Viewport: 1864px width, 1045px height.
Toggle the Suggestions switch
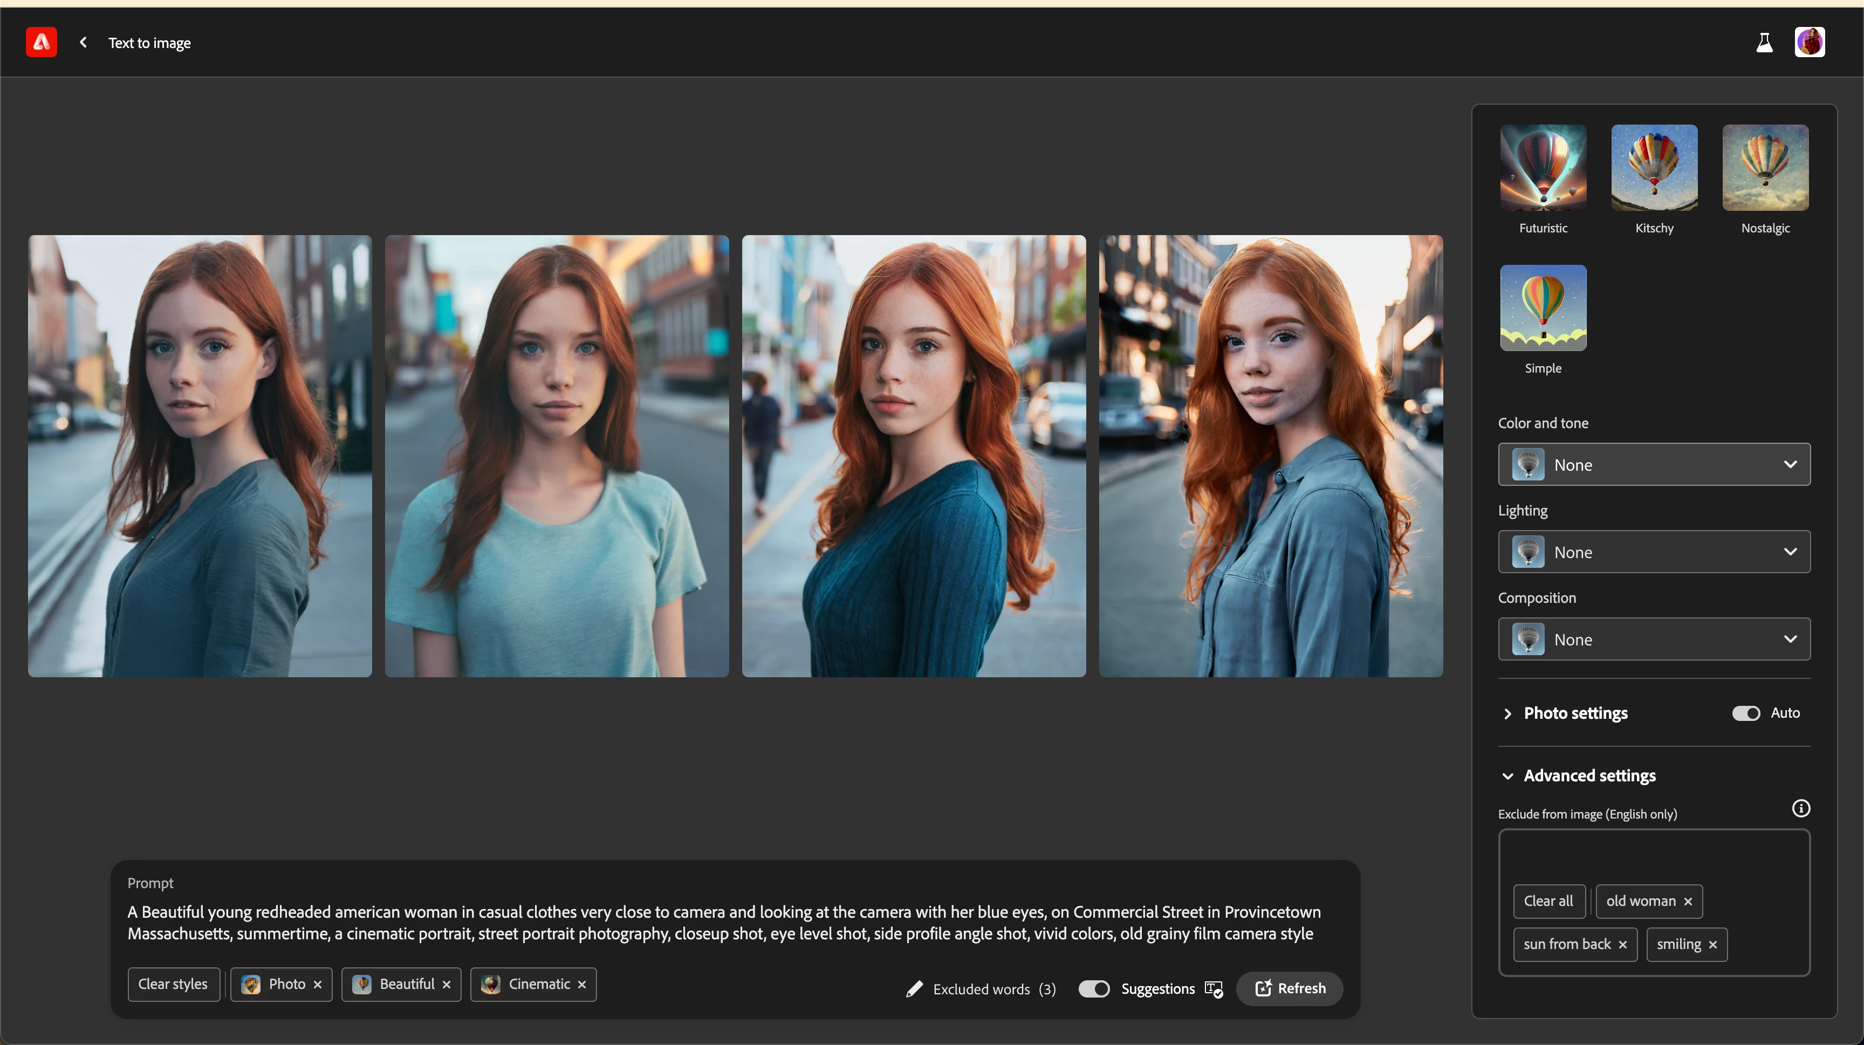[1093, 988]
